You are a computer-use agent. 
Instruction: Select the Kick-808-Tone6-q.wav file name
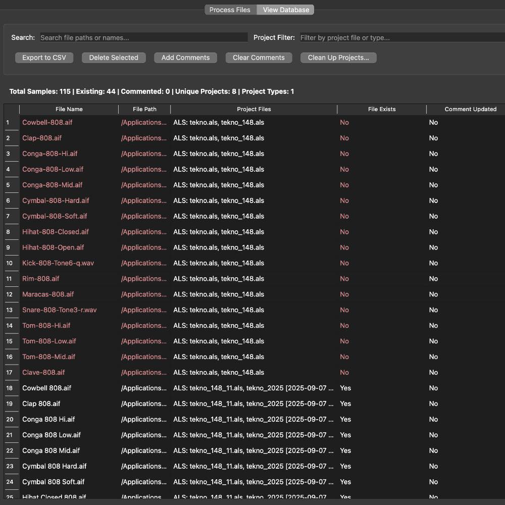pyautogui.click(x=58, y=263)
